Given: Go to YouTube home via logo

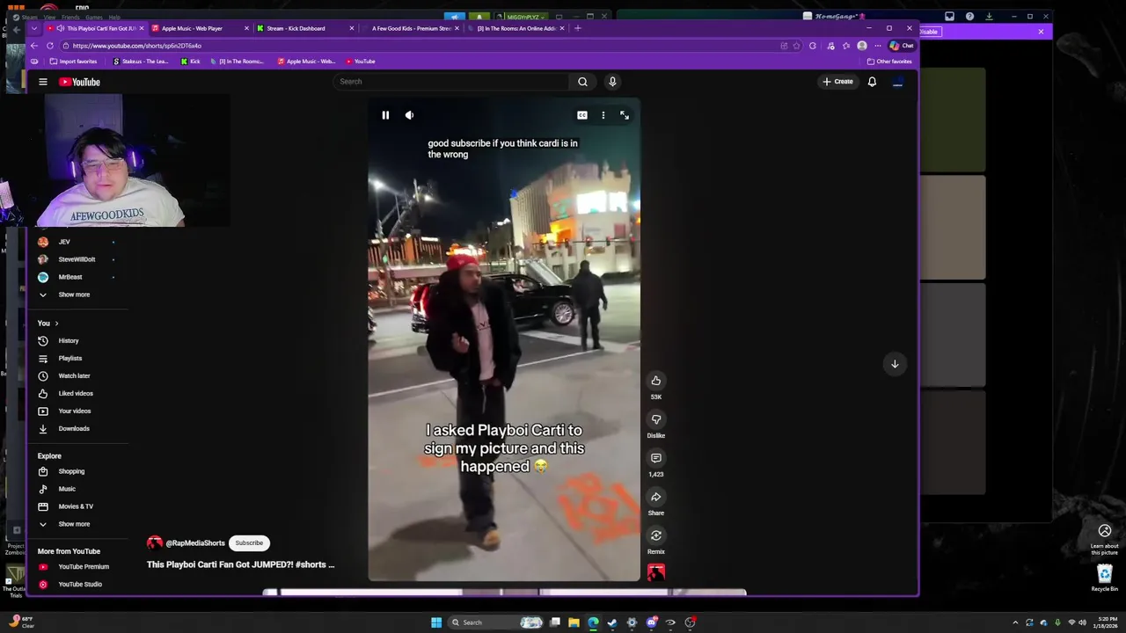Looking at the screenshot, I should [79, 82].
